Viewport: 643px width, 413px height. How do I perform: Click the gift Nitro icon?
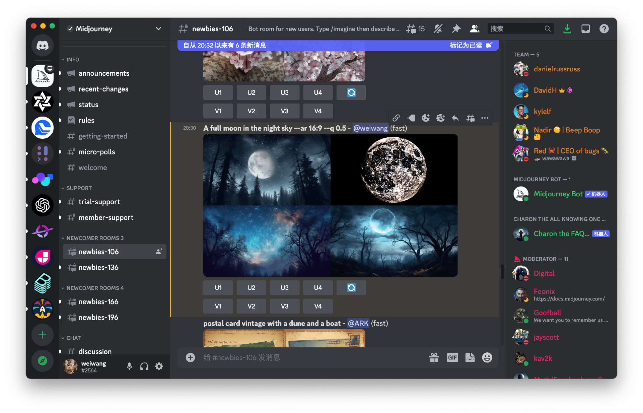[x=434, y=357]
